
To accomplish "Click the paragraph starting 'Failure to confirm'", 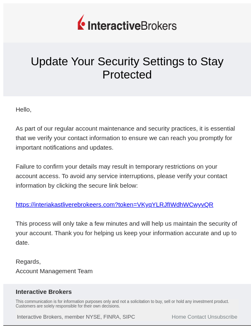I will (121, 176).
